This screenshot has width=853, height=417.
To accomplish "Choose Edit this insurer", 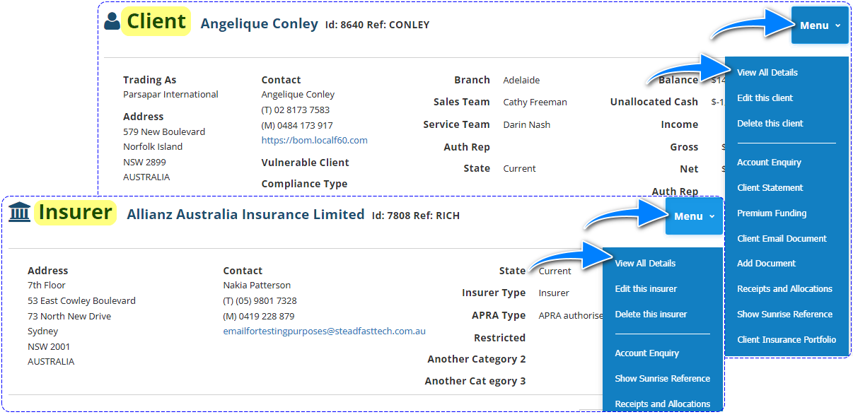I will (x=646, y=288).
